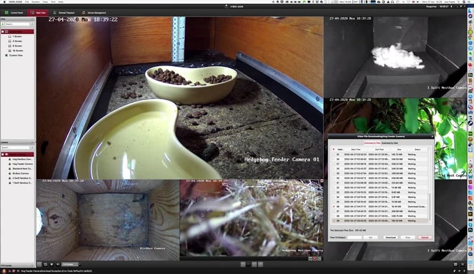This screenshot has width=474, height=274.
Task: Select the 1-Screen layout
Action: 17,36
